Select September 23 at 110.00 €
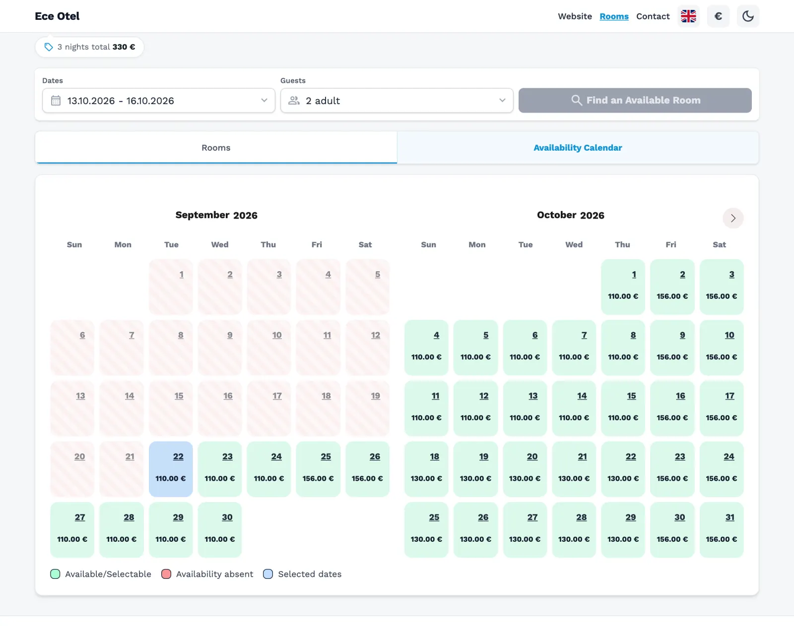Screen dimensions: 794x626 tap(220, 469)
